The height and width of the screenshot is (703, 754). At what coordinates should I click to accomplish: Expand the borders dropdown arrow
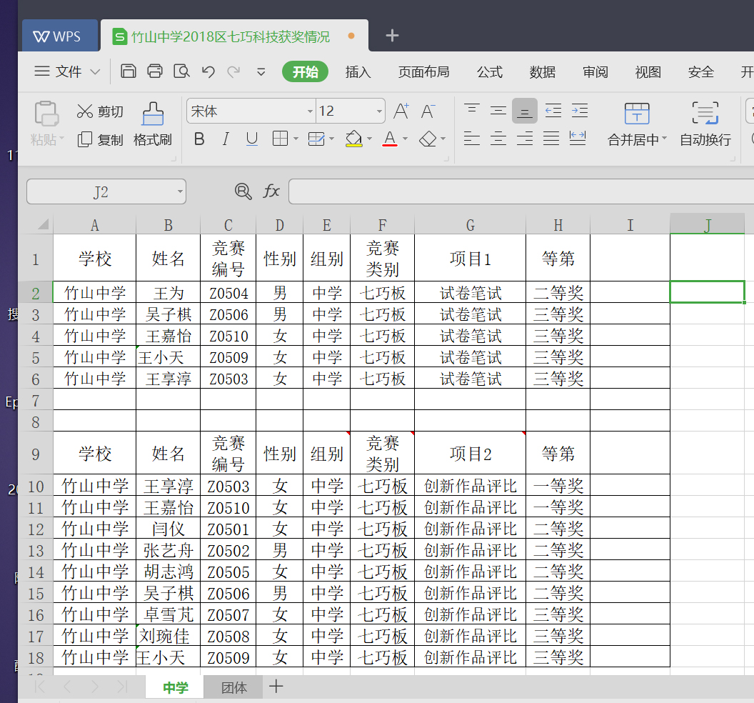pos(296,139)
